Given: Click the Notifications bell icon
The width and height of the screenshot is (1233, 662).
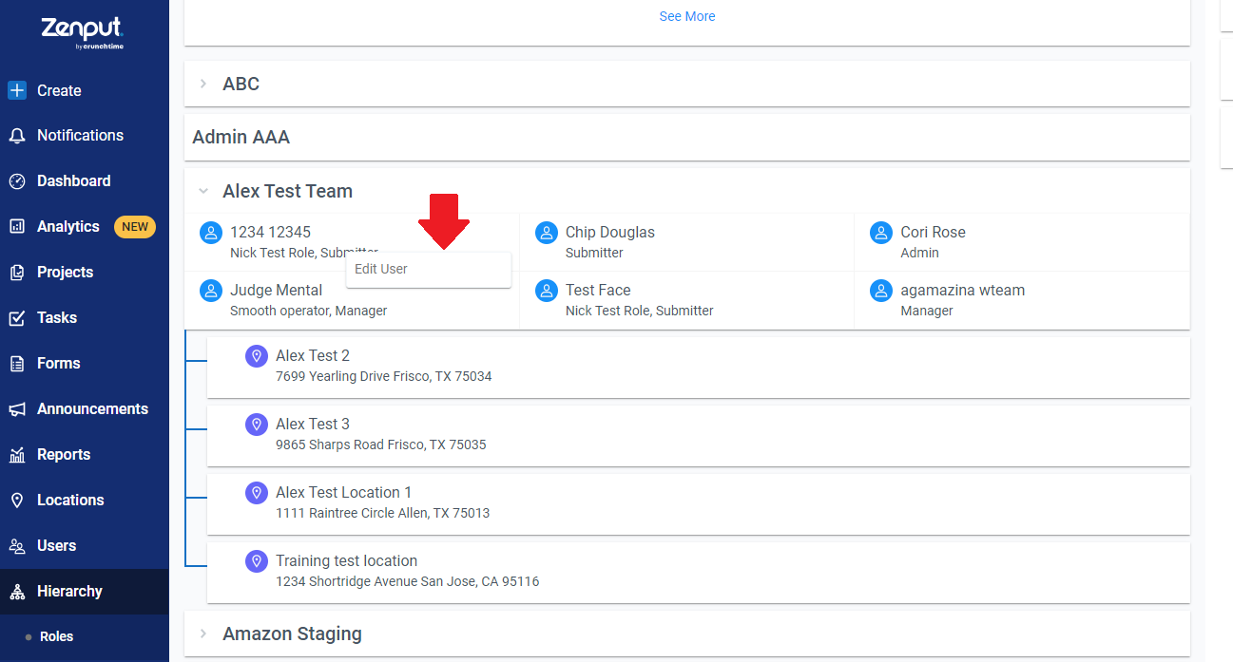Looking at the screenshot, I should [x=17, y=136].
